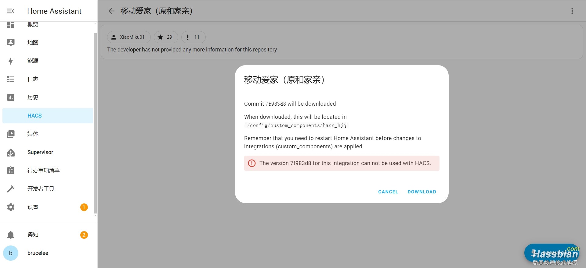Click the 历史 history chart icon
This screenshot has width=586, height=268.
point(11,97)
